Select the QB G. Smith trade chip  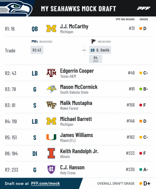click(x=100, y=50)
